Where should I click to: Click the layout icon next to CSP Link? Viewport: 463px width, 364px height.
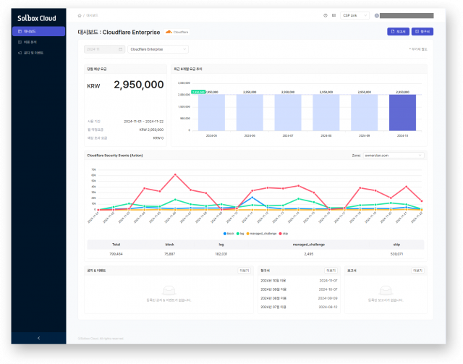334,15
